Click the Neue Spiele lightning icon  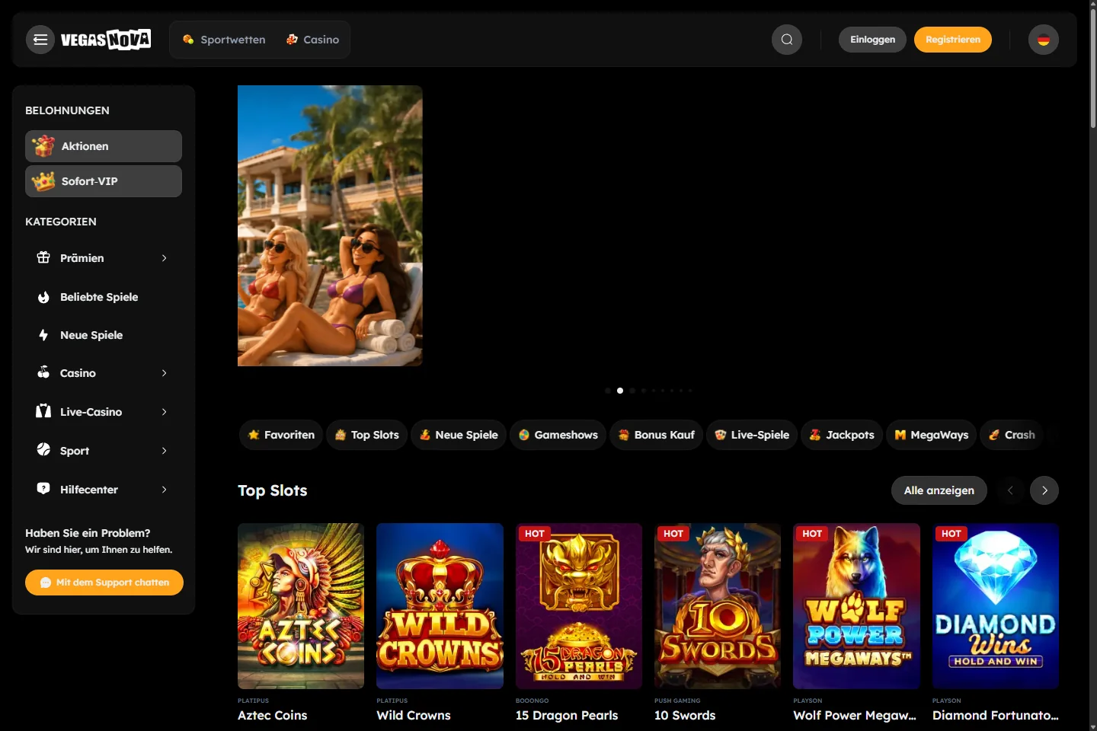43,335
